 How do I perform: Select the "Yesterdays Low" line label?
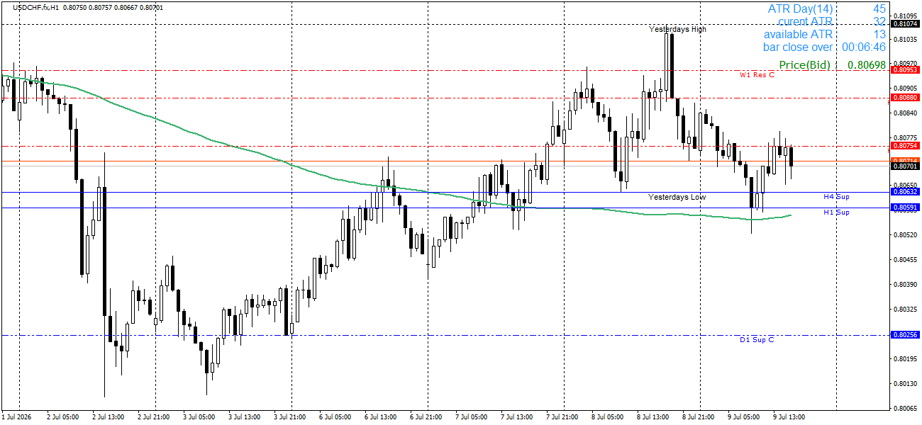point(677,197)
